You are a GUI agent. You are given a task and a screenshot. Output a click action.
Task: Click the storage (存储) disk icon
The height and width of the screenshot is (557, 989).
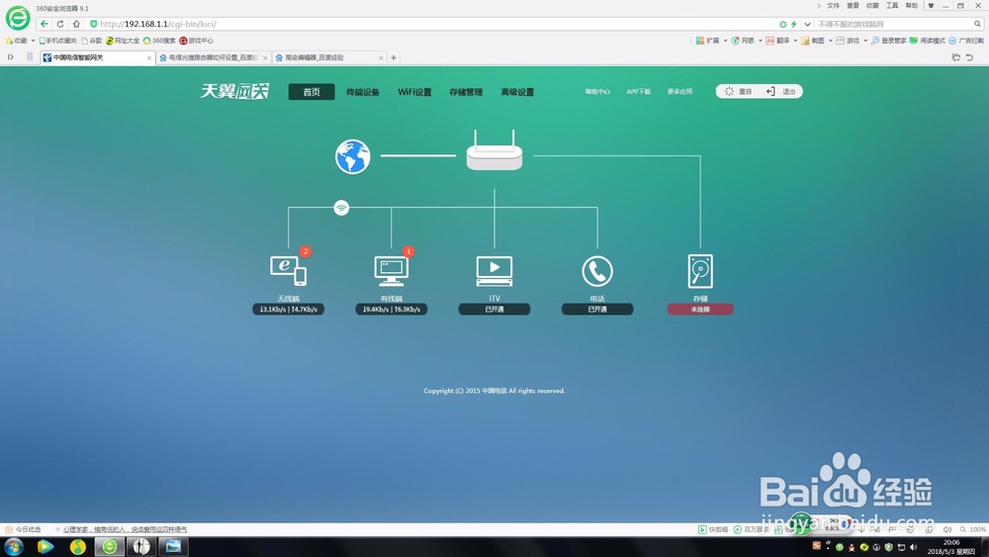[x=700, y=271]
